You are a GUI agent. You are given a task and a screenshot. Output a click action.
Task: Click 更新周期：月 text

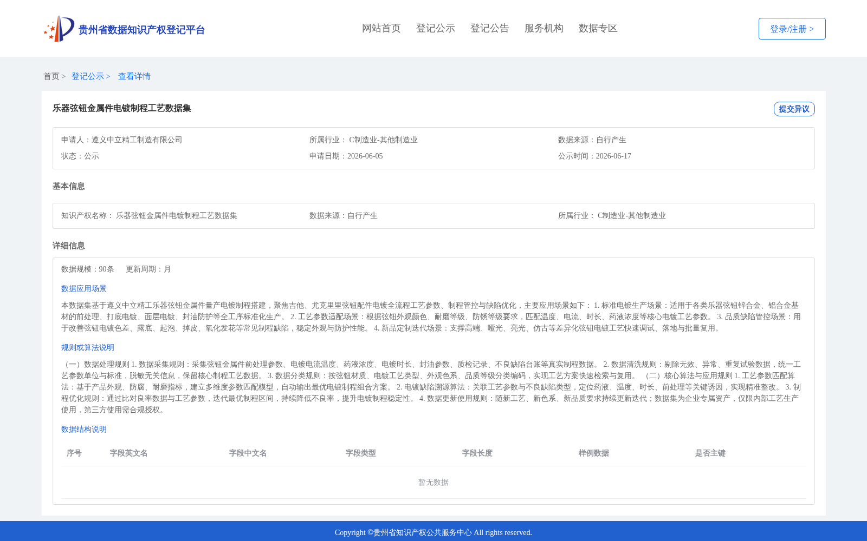pyautogui.click(x=148, y=269)
